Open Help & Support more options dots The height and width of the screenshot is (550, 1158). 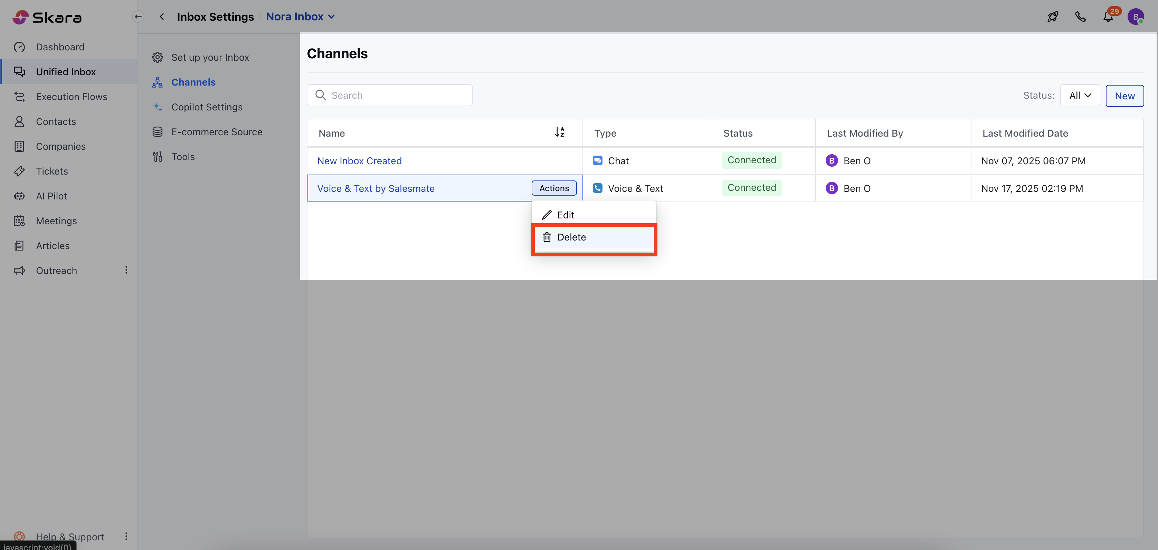click(x=126, y=536)
